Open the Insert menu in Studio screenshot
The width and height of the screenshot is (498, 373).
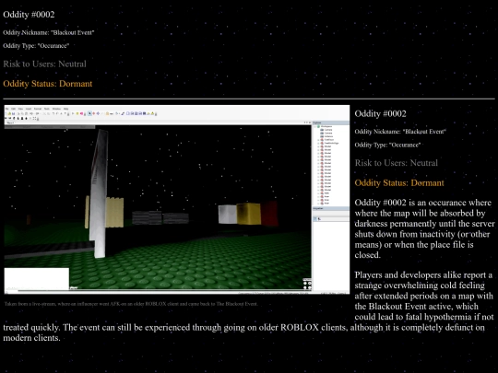(x=29, y=109)
